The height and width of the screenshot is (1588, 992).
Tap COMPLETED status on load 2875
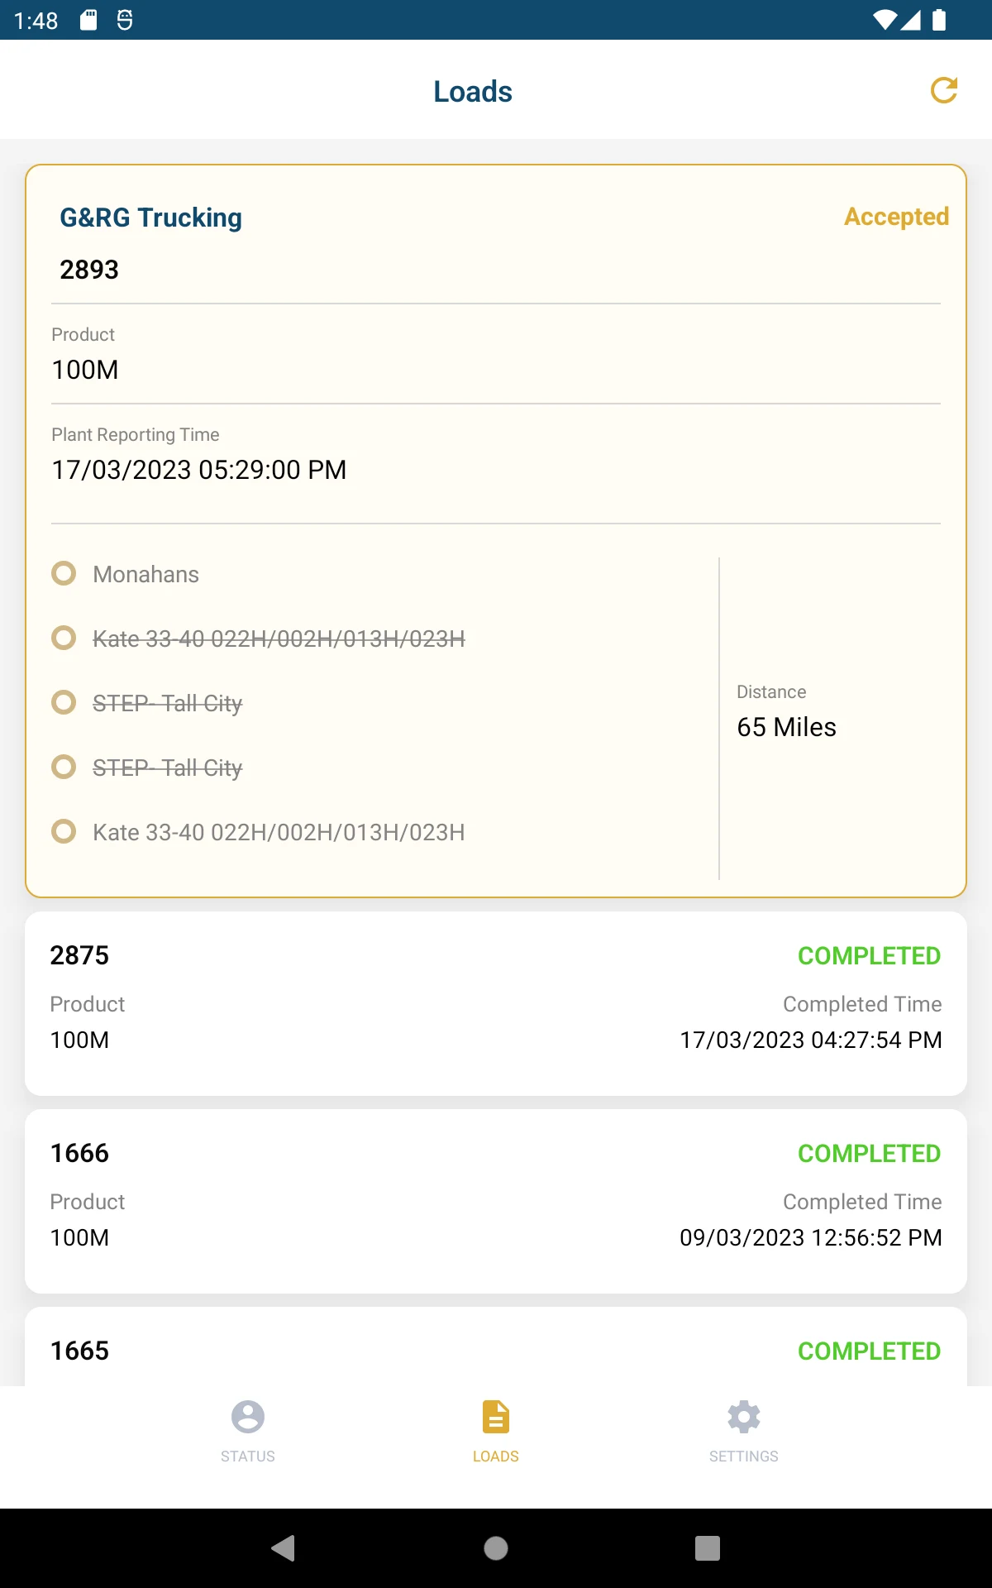pyautogui.click(x=869, y=955)
